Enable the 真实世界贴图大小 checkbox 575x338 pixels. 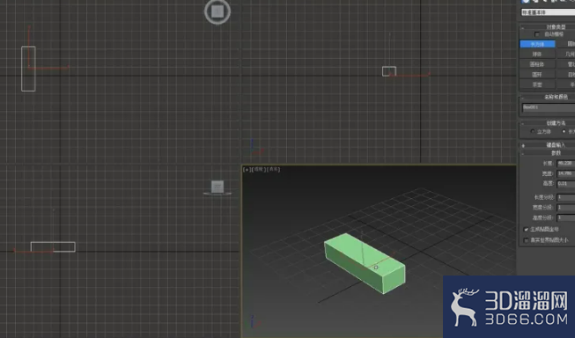coord(527,240)
